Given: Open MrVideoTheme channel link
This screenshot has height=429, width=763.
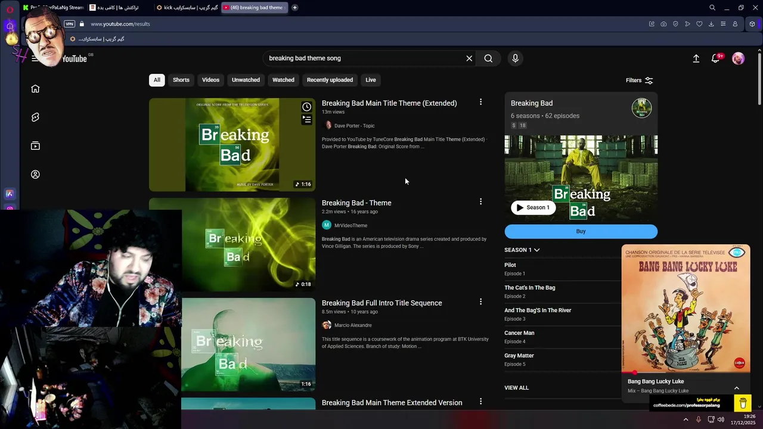Looking at the screenshot, I should (351, 225).
